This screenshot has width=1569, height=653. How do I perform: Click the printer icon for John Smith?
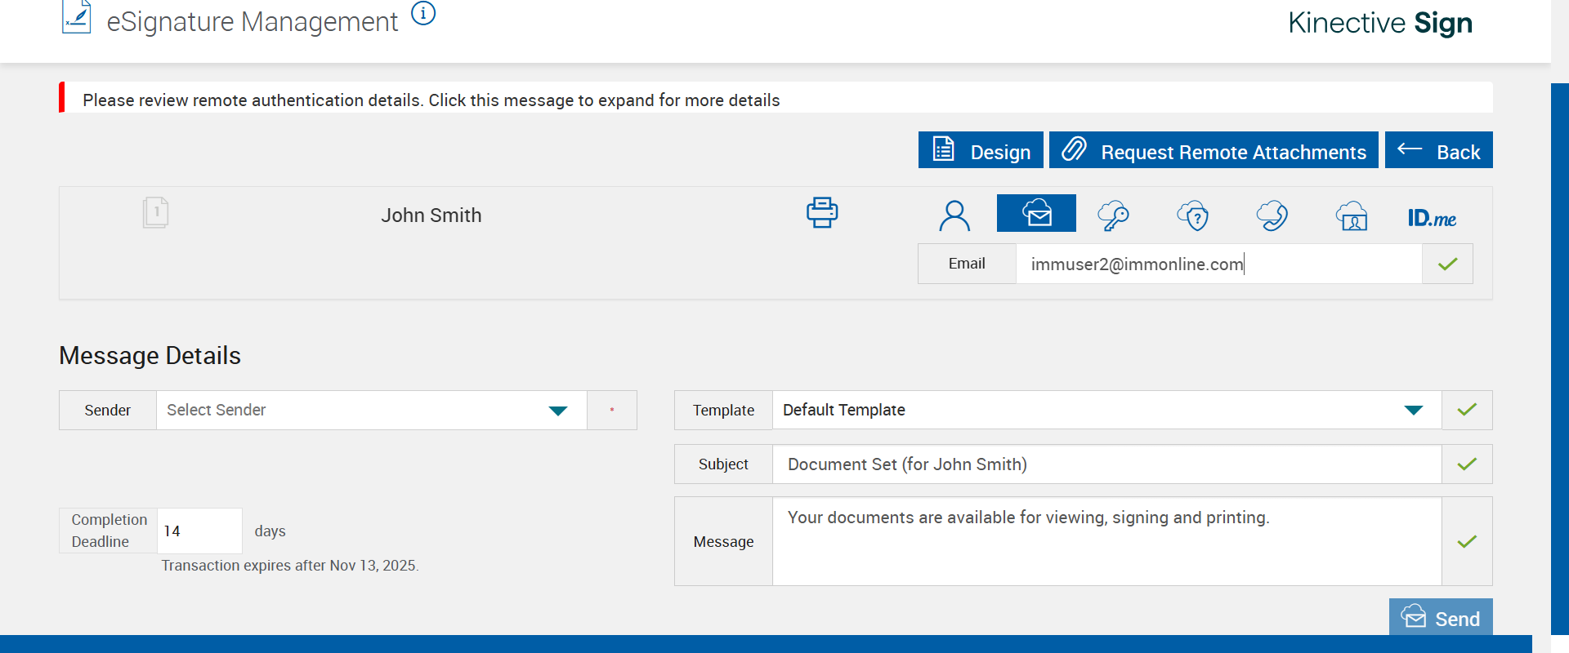pyautogui.click(x=822, y=212)
